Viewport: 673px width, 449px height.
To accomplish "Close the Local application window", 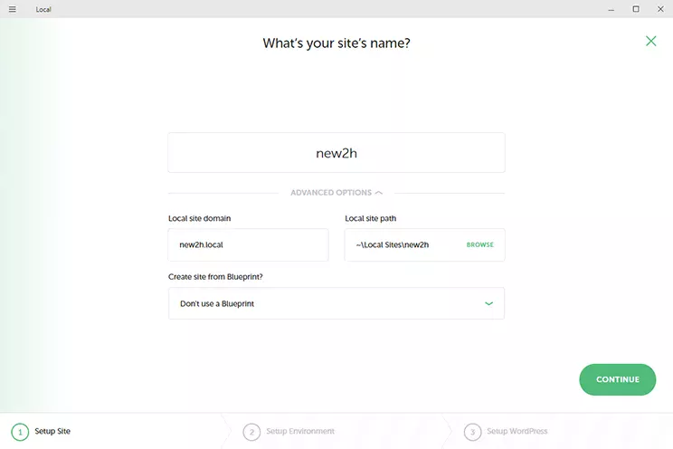I will (659, 9).
